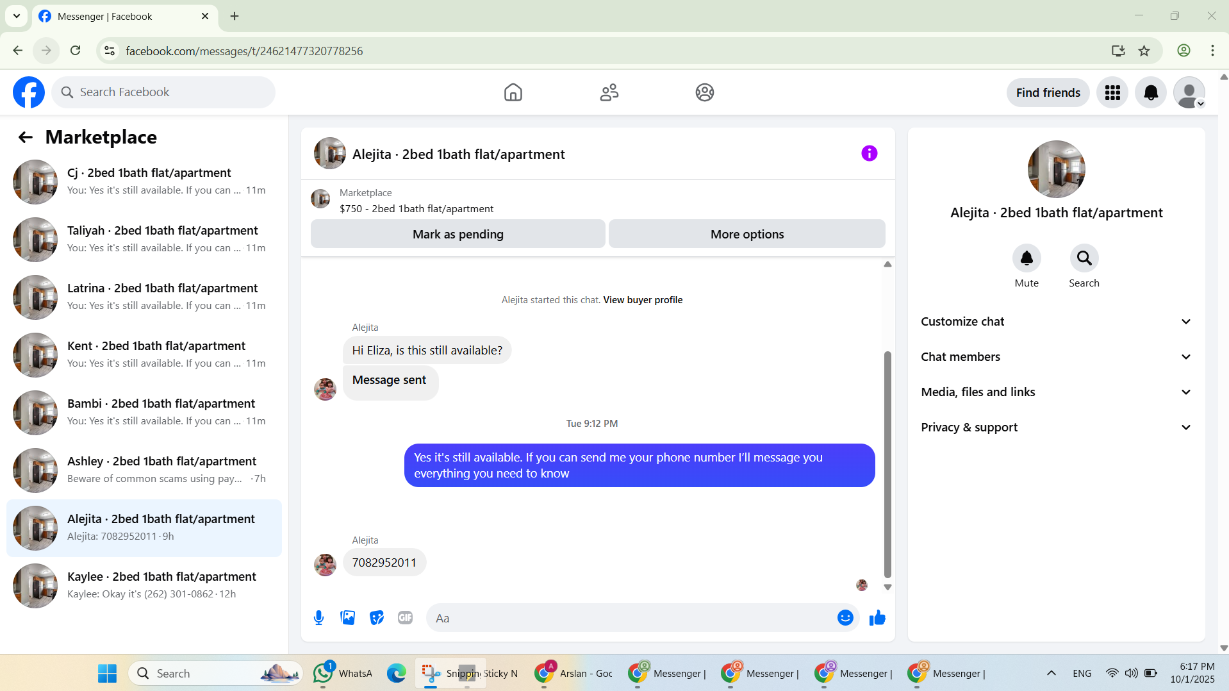Open the Kaylee apartment conversation
Image resolution: width=1229 pixels, height=691 pixels.
click(x=144, y=586)
